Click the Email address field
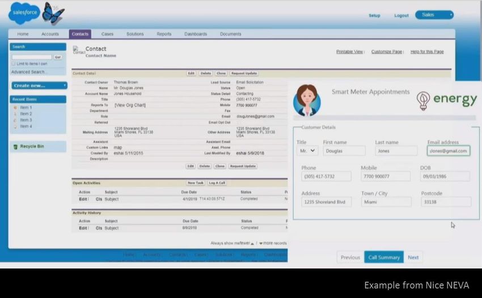 pos(449,151)
